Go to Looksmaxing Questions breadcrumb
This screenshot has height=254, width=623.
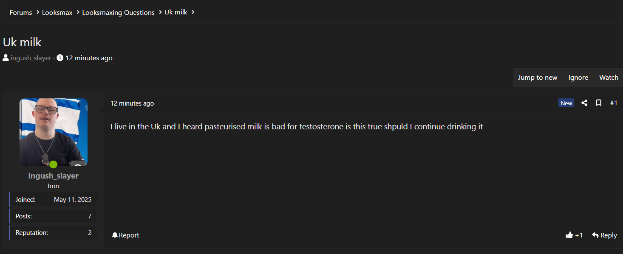click(118, 12)
